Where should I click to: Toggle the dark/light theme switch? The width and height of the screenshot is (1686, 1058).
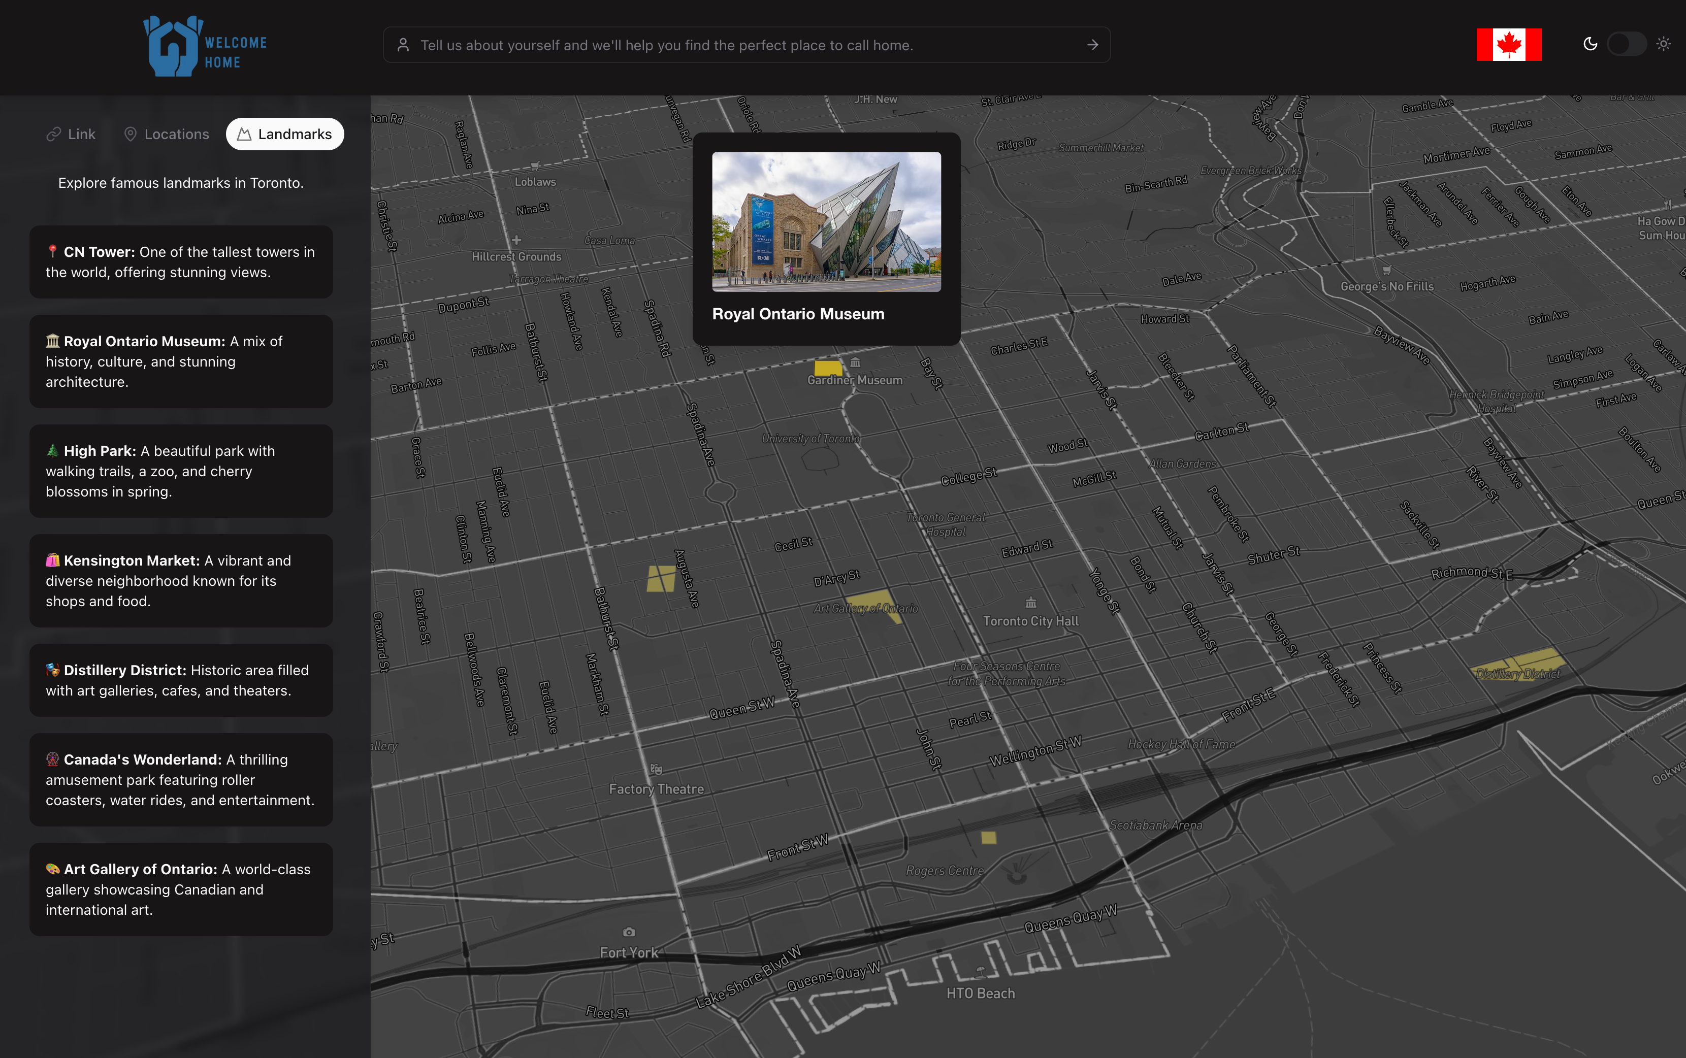[x=1627, y=44]
